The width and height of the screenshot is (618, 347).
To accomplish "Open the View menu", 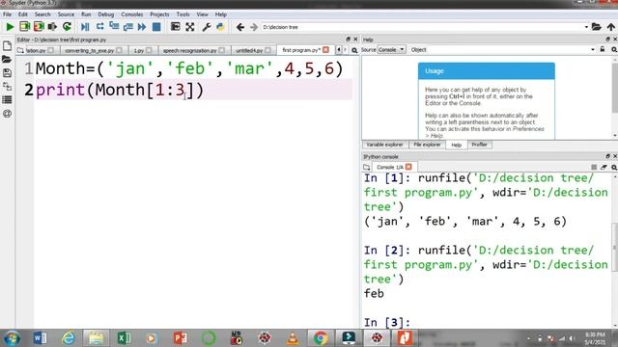I will [202, 14].
